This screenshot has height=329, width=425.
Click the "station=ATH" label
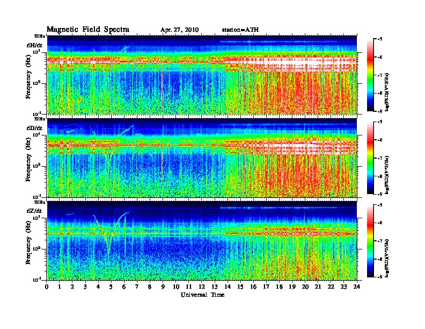click(240, 30)
